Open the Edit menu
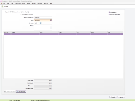135x101 pixels. [x=8, y=3]
